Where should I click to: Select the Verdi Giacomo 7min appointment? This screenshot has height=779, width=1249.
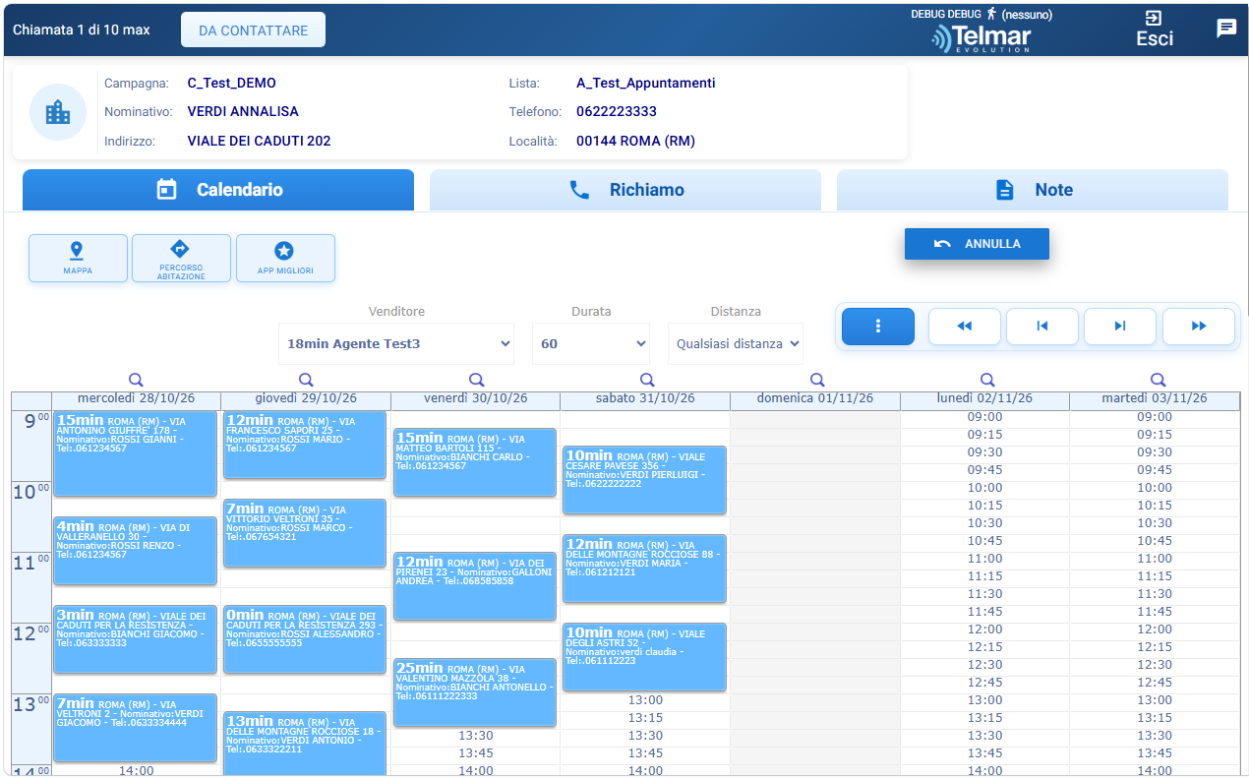click(x=135, y=728)
